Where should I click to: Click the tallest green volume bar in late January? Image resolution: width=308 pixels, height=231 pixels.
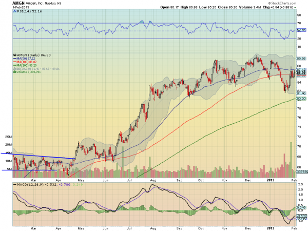click(x=291, y=160)
